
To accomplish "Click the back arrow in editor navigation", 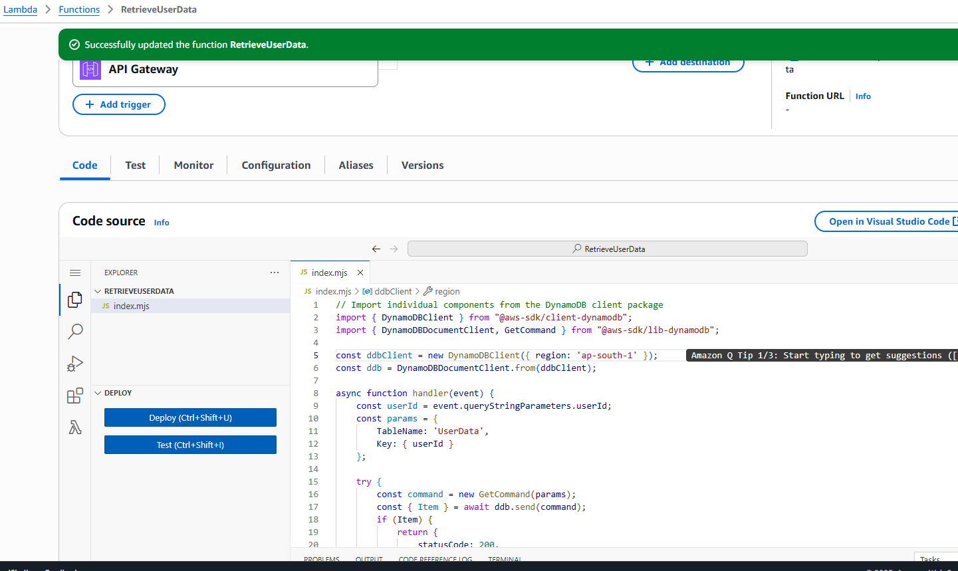I will [376, 249].
